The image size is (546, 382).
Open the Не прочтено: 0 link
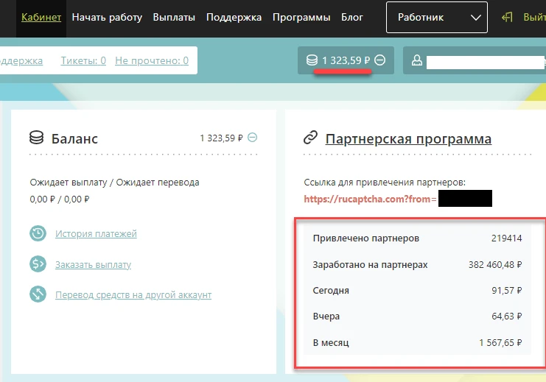click(152, 60)
